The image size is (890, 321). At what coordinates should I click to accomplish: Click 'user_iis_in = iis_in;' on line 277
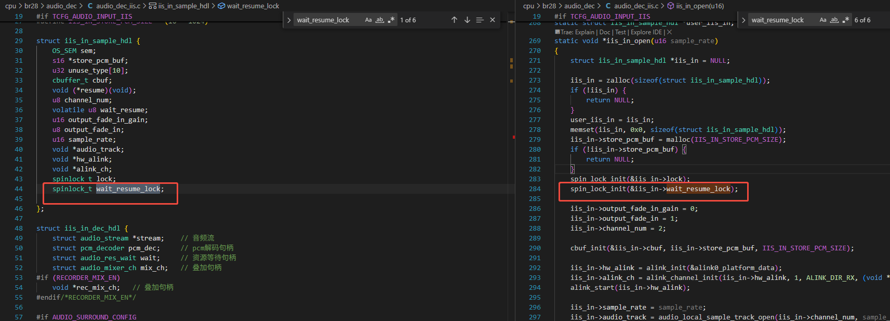click(612, 120)
